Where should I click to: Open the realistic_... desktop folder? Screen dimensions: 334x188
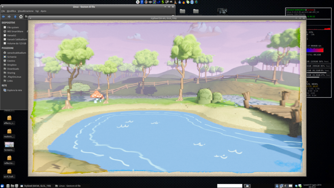tap(9, 133)
